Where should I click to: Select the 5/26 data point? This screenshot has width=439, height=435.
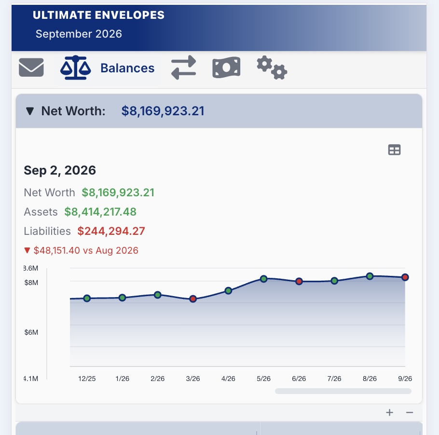(264, 279)
